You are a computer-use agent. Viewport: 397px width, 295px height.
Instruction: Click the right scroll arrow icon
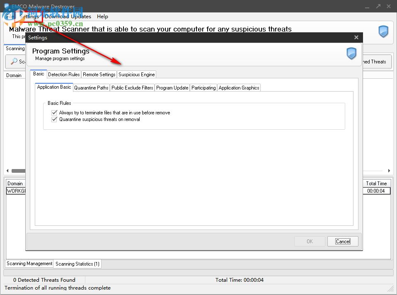(x=389, y=170)
